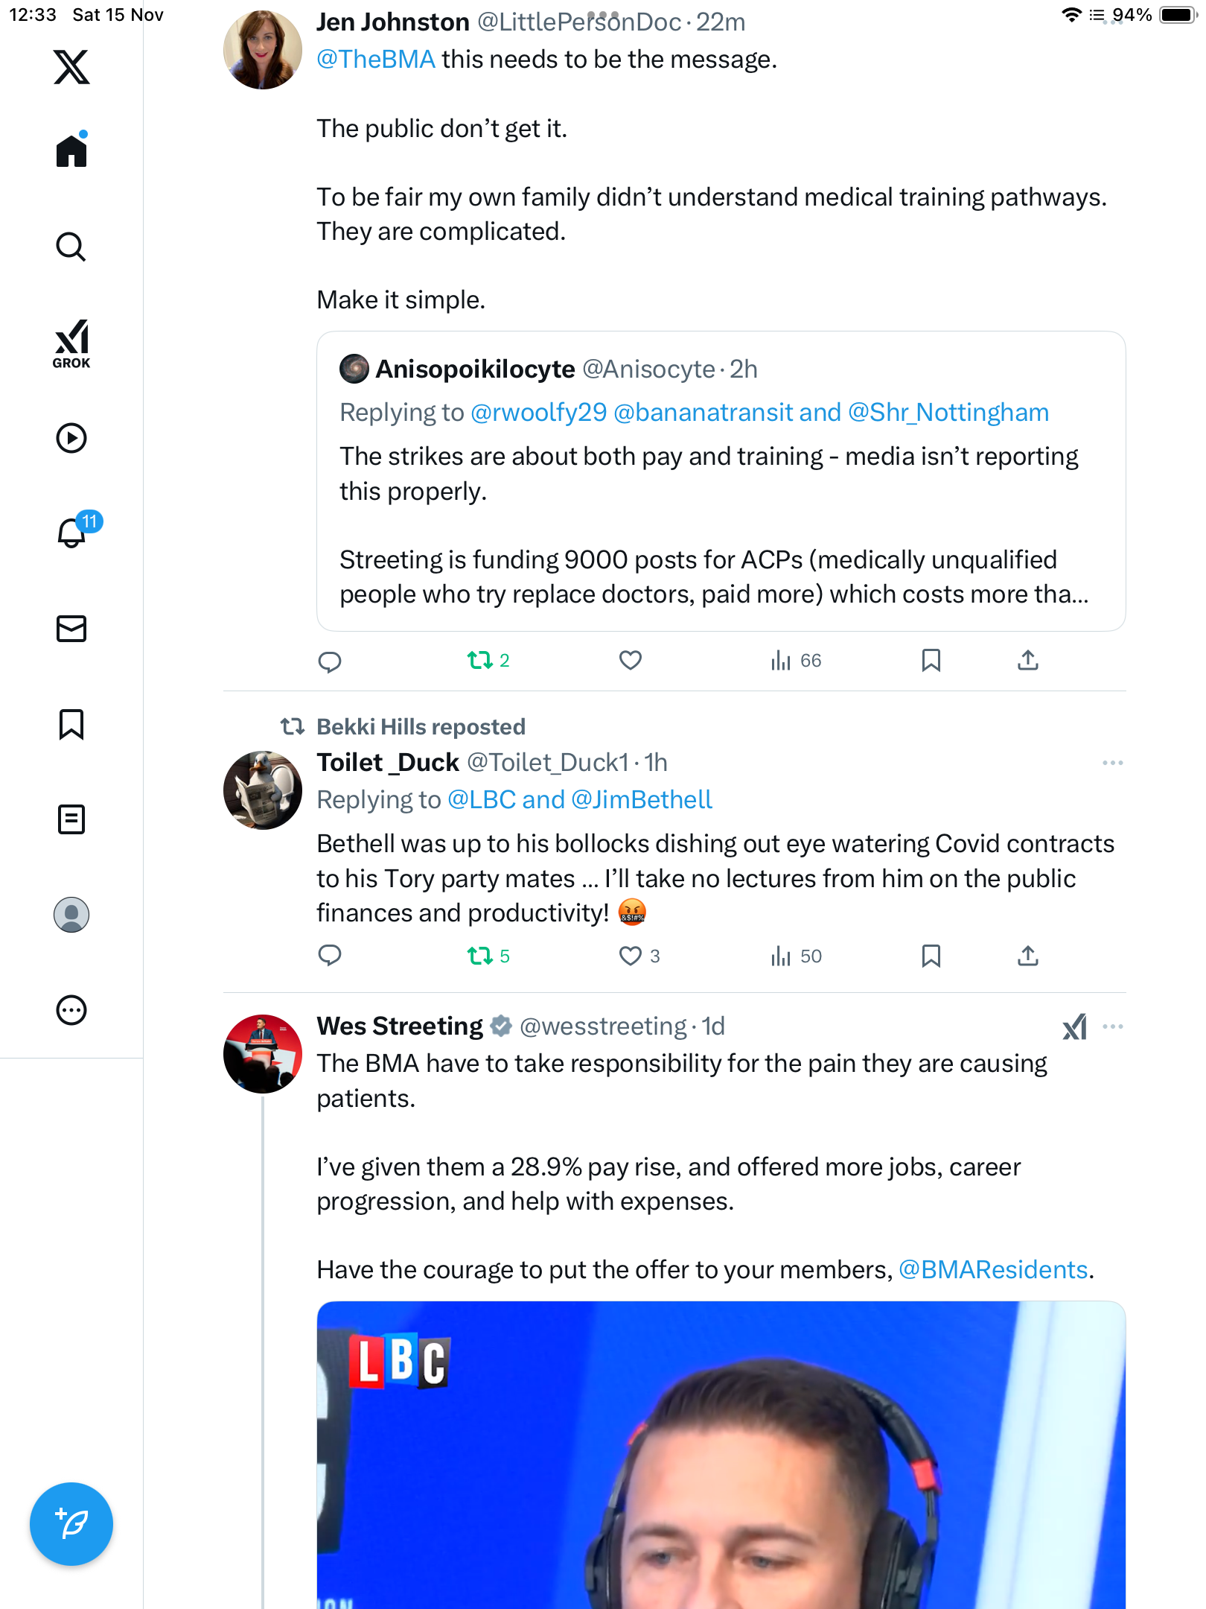1206x1609 pixels.
Task: Open the @BMAResidents mention link
Action: point(993,1270)
